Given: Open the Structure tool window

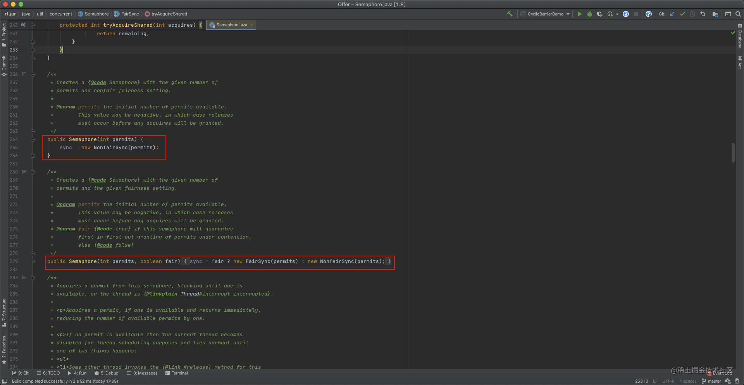Looking at the screenshot, I should click(4, 313).
